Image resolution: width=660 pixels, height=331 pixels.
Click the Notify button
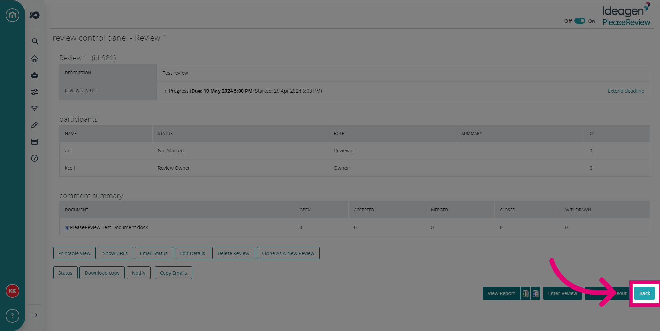point(138,273)
